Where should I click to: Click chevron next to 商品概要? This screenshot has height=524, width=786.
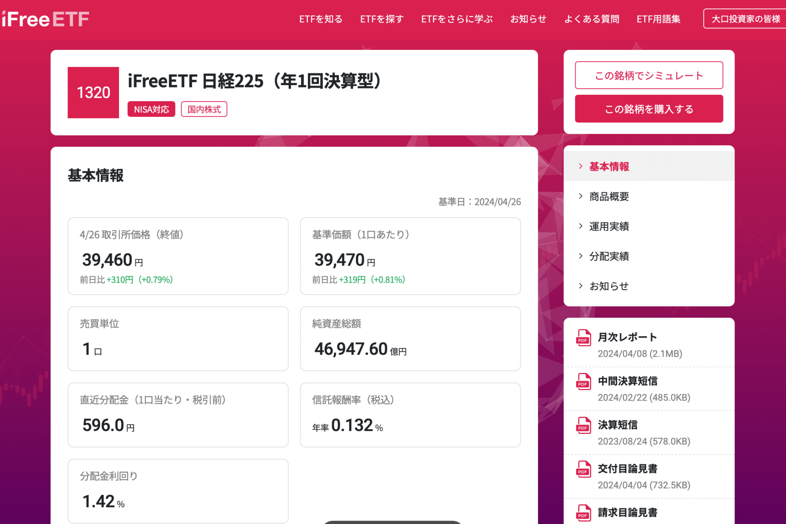point(581,196)
